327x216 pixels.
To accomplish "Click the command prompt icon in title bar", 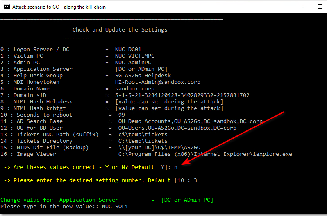I will (7, 7).
